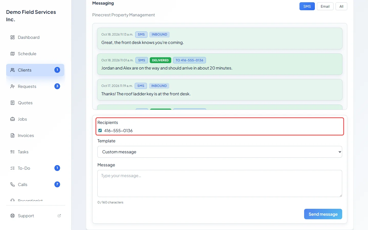This screenshot has height=230, width=368.
Task: Click the Dashboard grid icon
Action: 13,37
